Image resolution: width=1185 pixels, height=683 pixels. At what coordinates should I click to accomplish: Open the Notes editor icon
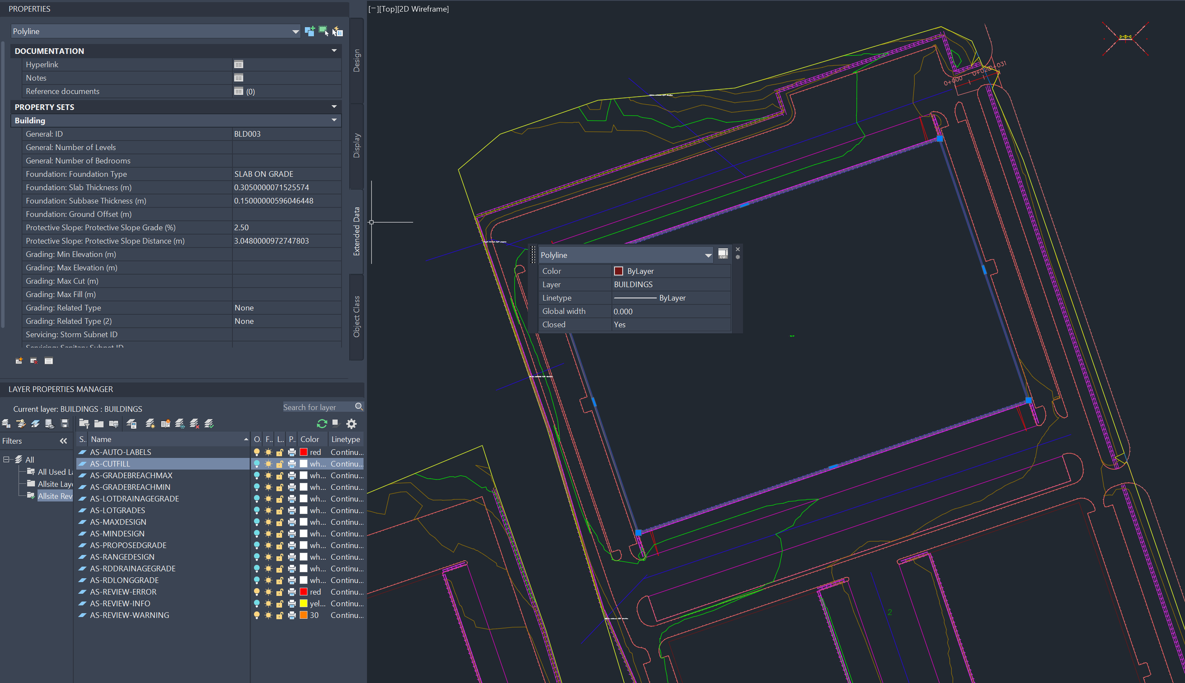click(x=238, y=78)
